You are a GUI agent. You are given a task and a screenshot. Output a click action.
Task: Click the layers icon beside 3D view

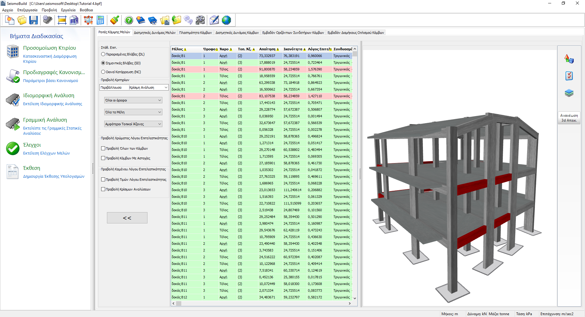pos(569,93)
